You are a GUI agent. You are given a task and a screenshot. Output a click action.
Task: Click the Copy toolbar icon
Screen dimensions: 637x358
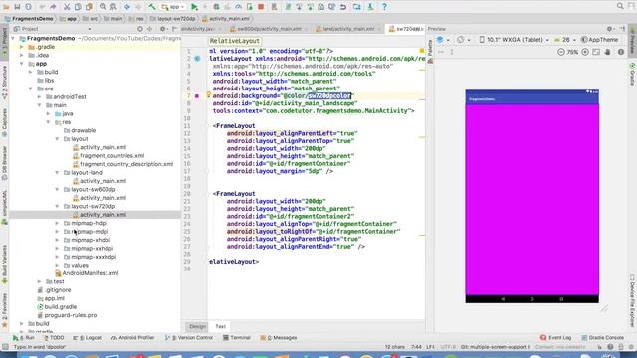click(78, 7)
